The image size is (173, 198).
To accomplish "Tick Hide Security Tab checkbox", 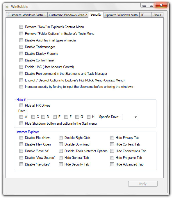I will (x=61, y=164).
